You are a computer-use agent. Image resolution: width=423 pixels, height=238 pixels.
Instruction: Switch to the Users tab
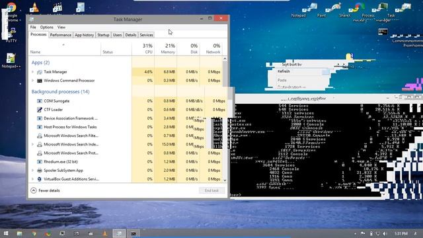coord(117,35)
